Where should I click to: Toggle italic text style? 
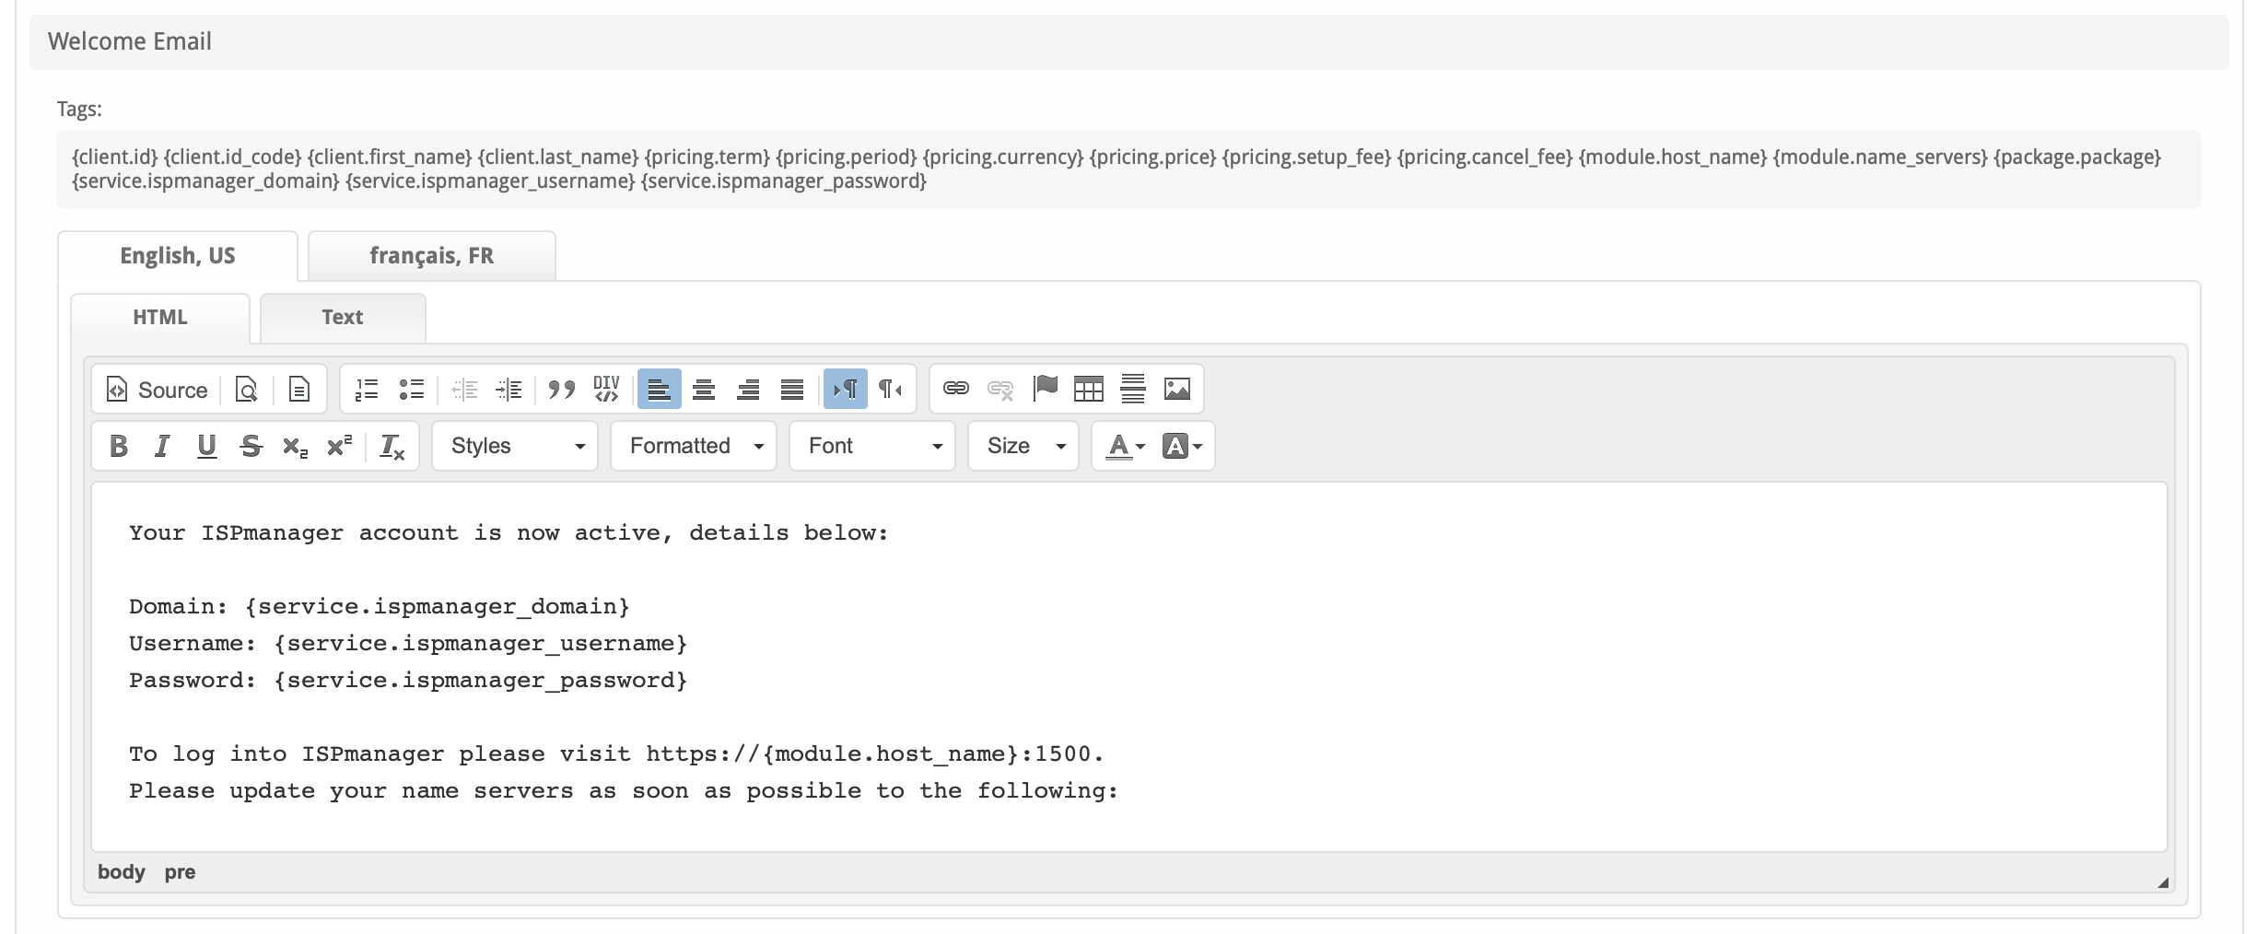tap(162, 447)
